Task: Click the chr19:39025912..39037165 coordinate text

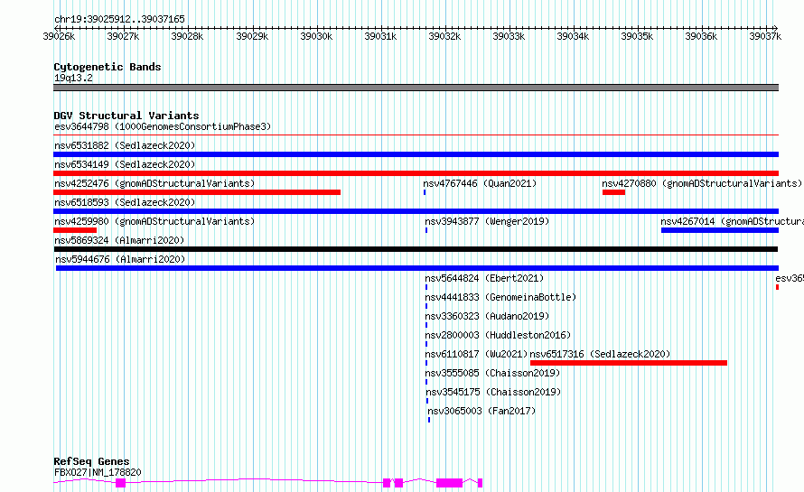Action: coord(119,19)
